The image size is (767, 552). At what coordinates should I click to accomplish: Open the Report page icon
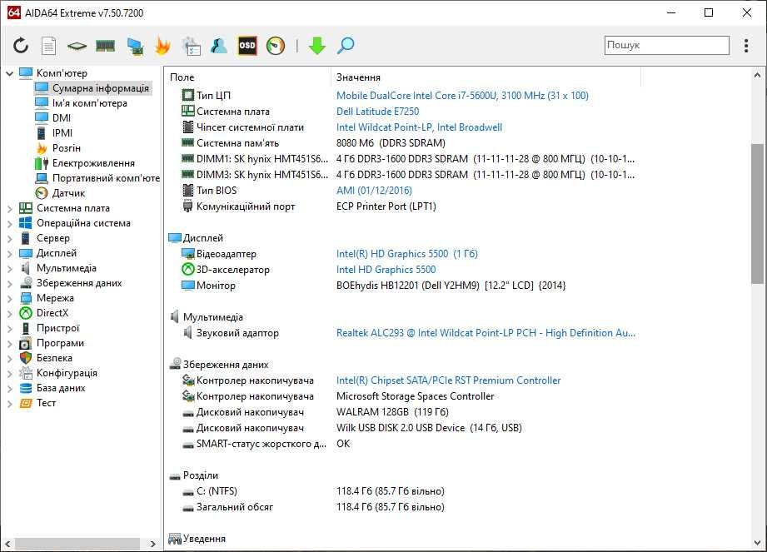48,46
